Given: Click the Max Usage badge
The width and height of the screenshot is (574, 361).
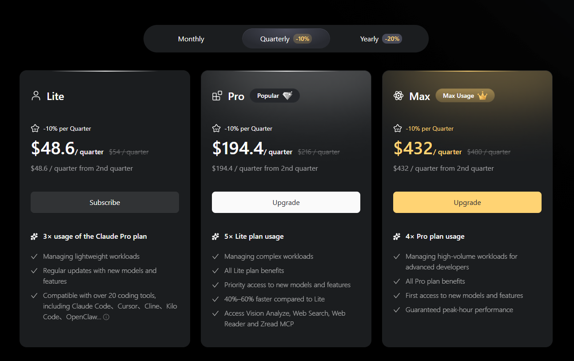Looking at the screenshot, I should [x=465, y=96].
